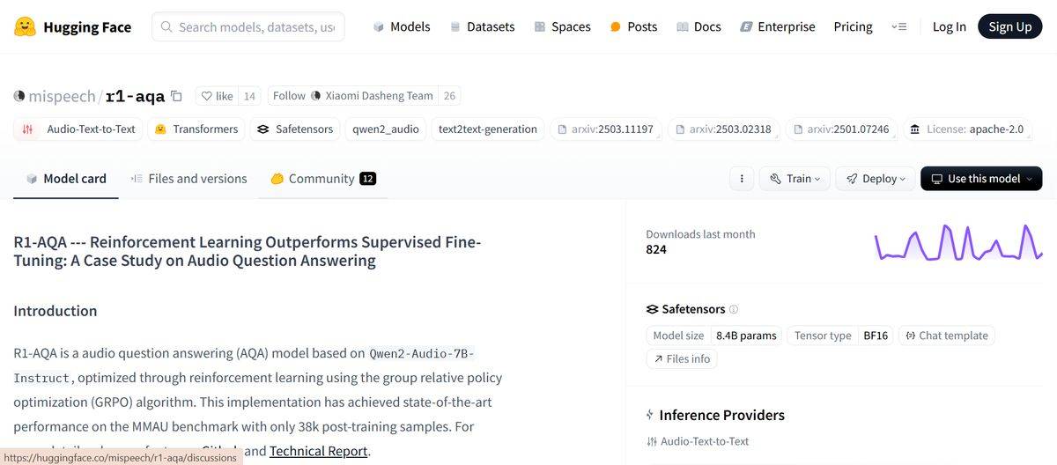Click the Hugging Face logo icon

tap(26, 26)
